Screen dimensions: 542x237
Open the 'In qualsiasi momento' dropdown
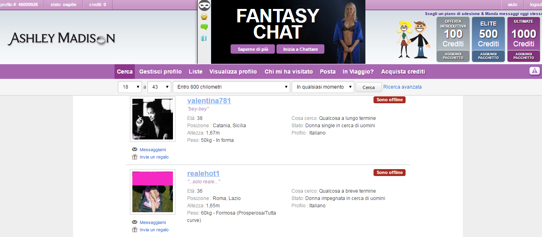(x=323, y=87)
